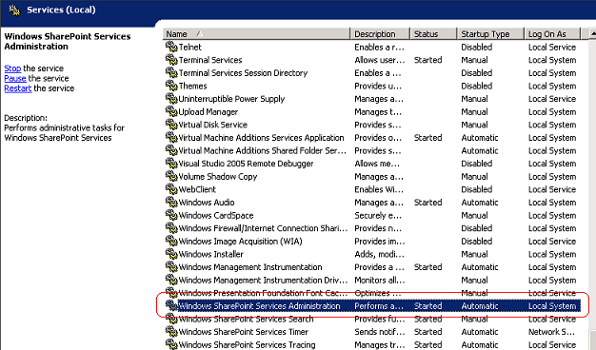The height and width of the screenshot is (350, 596).
Task: Click icon of Windows Image Acquisition (WIA)
Action: [171, 241]
